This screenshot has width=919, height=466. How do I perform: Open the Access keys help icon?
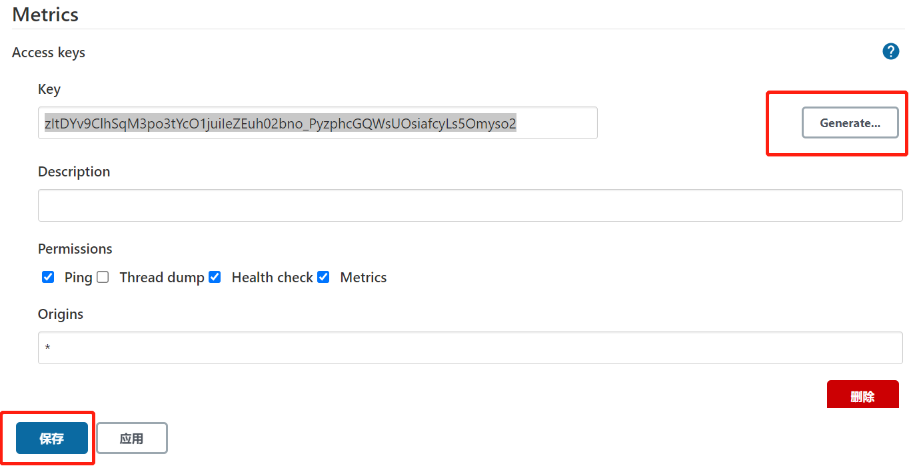pos(891,51)
